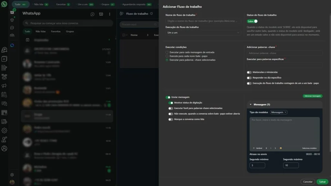This screenshot has height=186, width=331.
Task: Open the user account circle icon
Action: 4,149
